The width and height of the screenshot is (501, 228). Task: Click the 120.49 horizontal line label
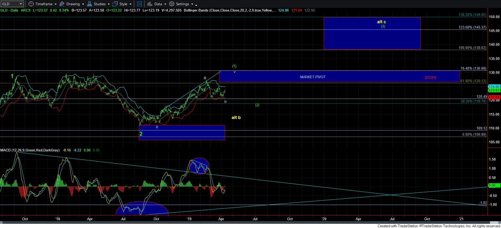coord(482,96)
